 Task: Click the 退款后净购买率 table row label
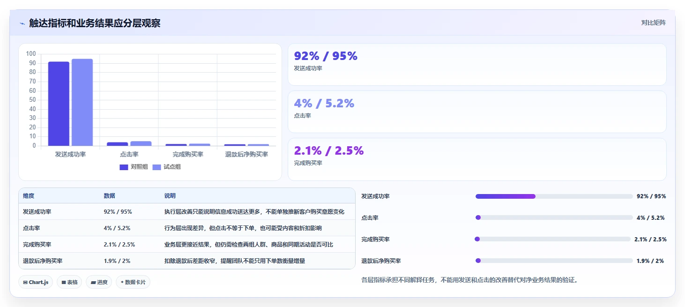tap(43, 261)
